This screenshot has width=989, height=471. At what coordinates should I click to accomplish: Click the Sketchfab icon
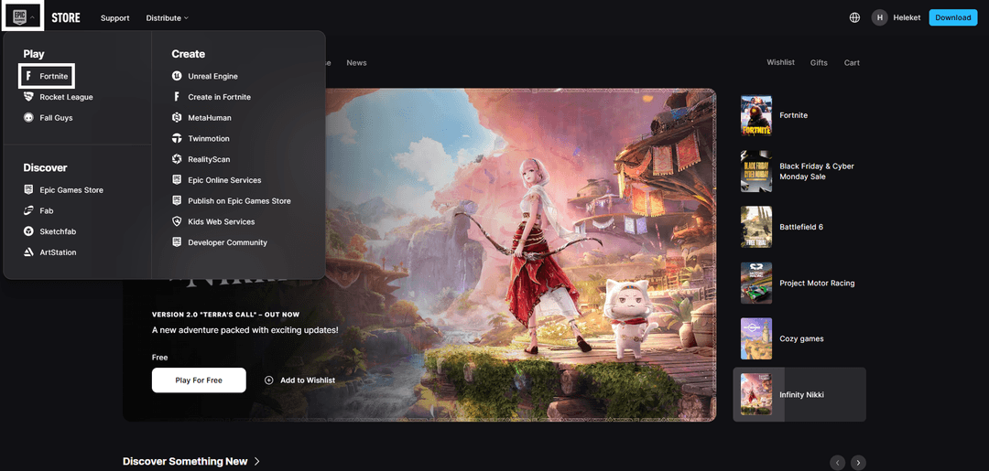[28, 231]
